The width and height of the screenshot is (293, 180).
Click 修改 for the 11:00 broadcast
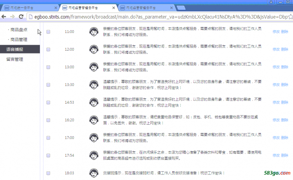276,32
